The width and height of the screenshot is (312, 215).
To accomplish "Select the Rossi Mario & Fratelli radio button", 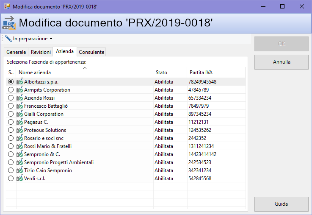I will (11, 146).
